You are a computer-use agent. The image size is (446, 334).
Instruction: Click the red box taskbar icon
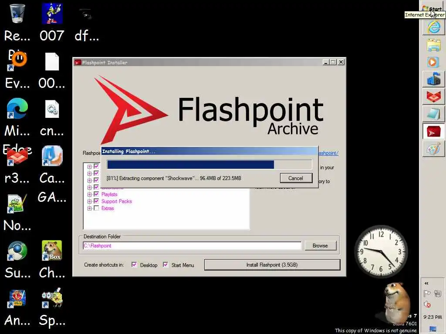(x=433, y=96)
